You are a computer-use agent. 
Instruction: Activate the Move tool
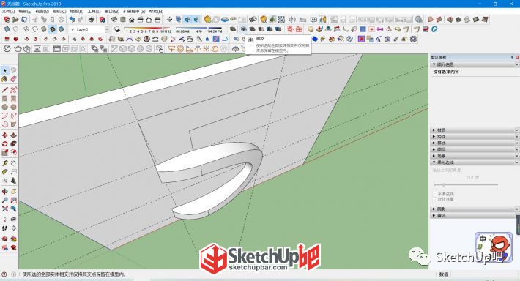tap(4, 135)
